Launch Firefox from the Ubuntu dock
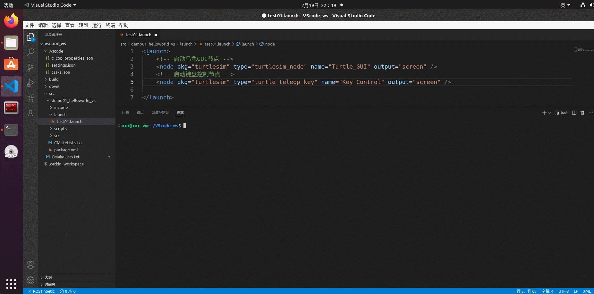Image resolution: width=594 pixels, height=294 pixels. pos(11,21)
